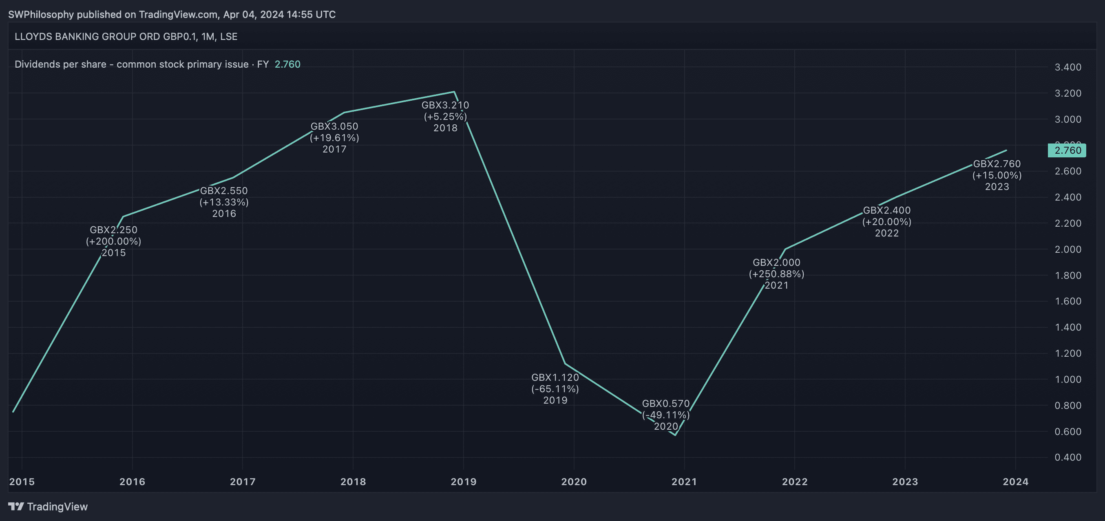
Task: Select the GBX1.120 2019 data label
Action: pyautogui.click(x=555, y=389)
